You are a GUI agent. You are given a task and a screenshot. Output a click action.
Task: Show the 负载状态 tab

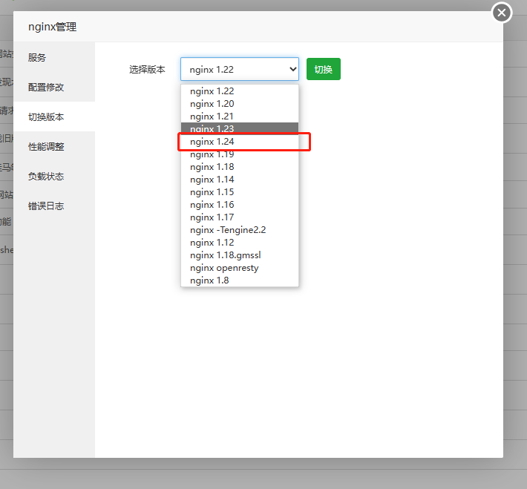pyautogui.click(x=54, y=176)
